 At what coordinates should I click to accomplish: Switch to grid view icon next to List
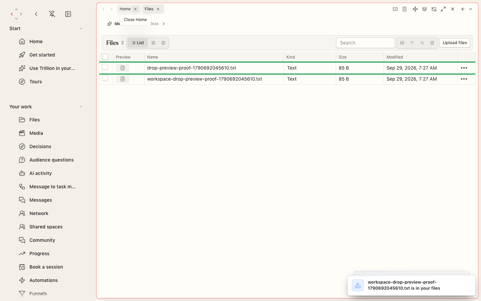[x=153, y=43]
